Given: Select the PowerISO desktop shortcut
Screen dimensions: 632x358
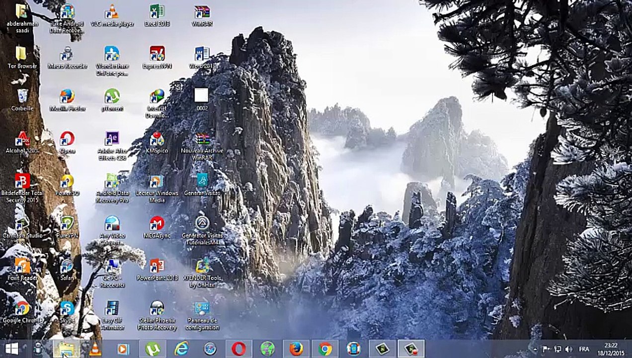Looking at the screenshot, I should (67, 184).
